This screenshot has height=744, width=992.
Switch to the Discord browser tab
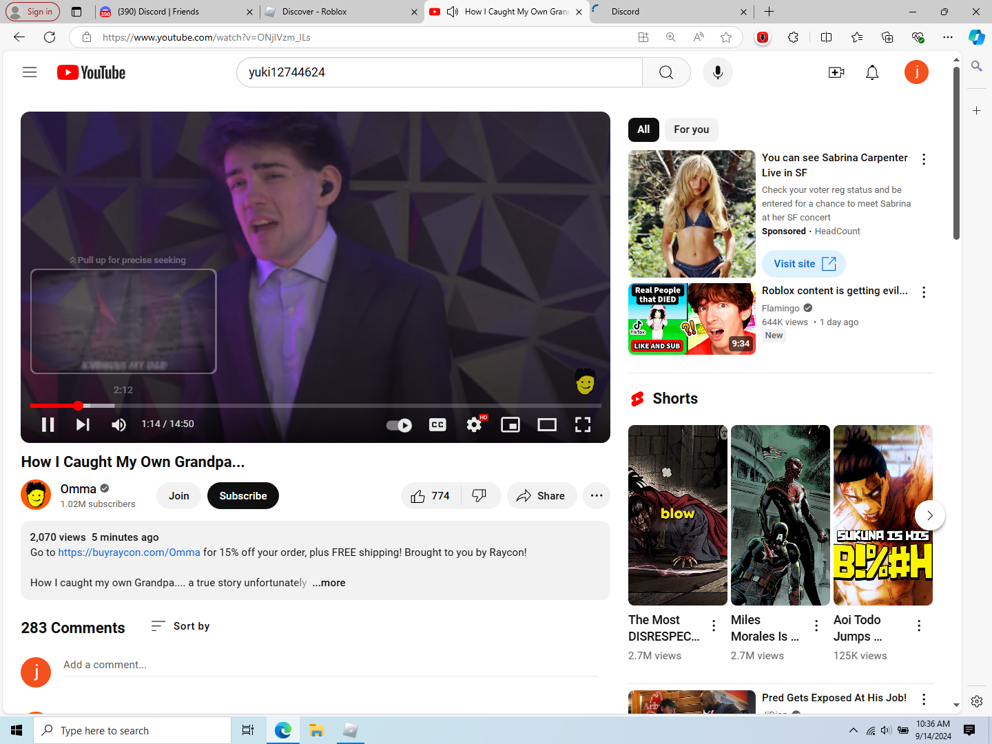coord(671,12)
